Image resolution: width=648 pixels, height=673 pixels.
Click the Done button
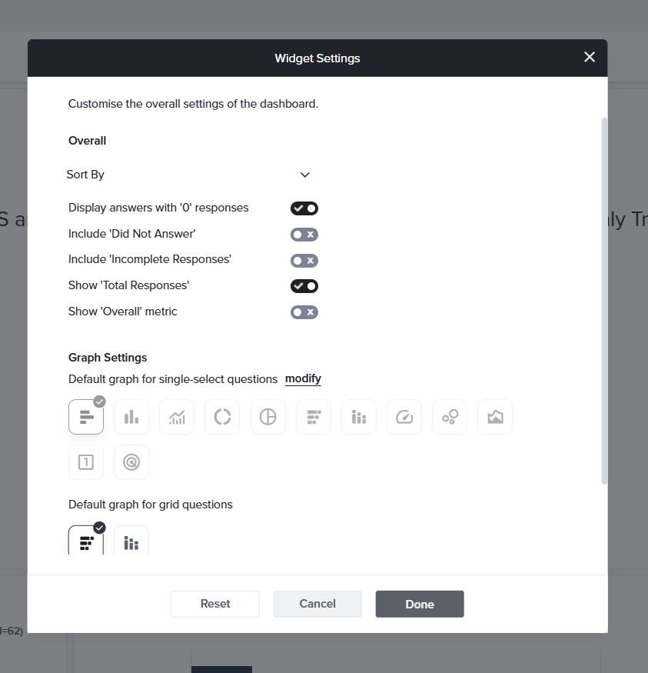pos(420,604)
